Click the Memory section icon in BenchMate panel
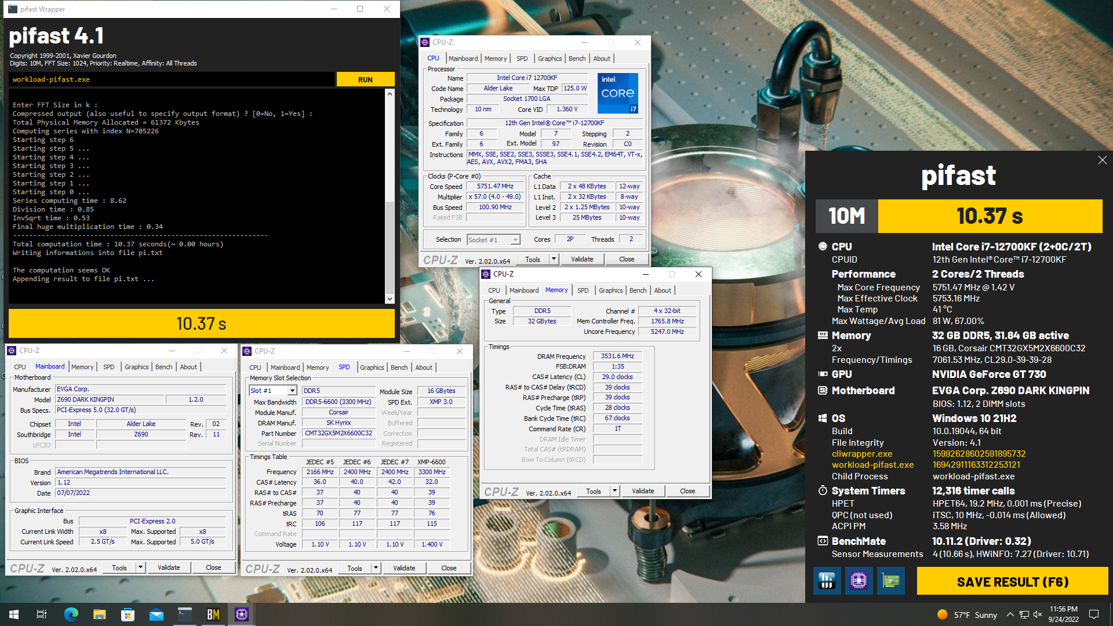Image resolution: width=1113 pixels, height=626 pixels. pyautogui.click(x=822, y=335)
